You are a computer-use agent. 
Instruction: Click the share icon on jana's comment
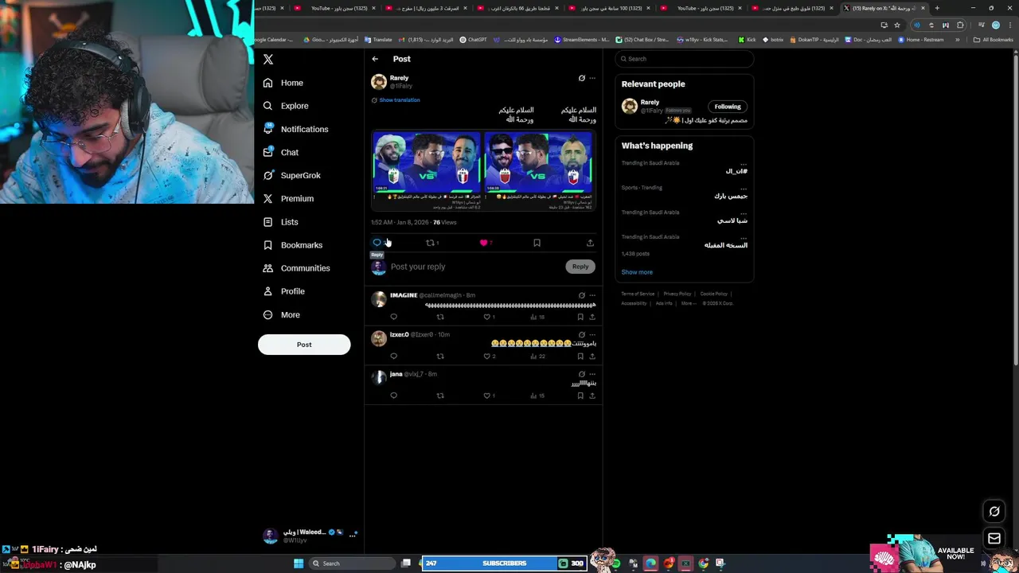591,396
